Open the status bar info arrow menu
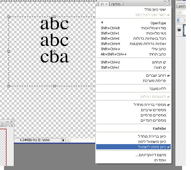Screen dimensions: 191x170 [64, 140]
